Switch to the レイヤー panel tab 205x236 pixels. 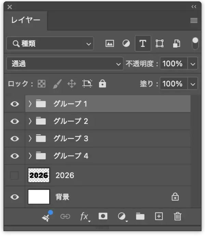click(x=26, y=20)
